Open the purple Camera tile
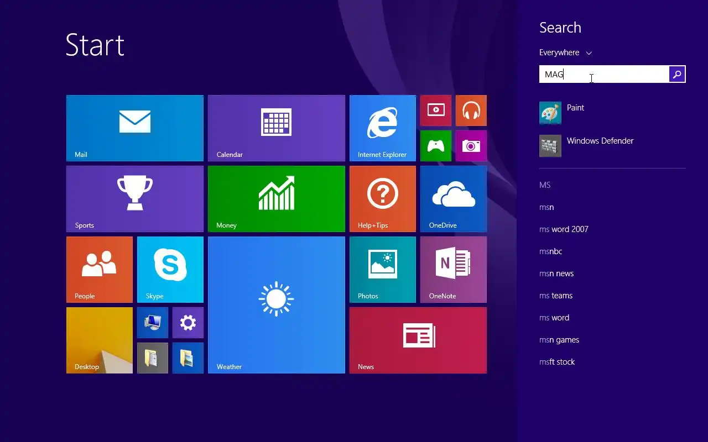The height and width of the screenshot is (442, 708). pyautogui.click(x=471, y=146)
